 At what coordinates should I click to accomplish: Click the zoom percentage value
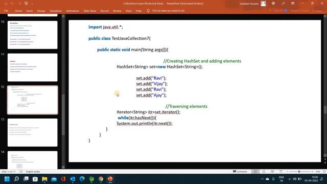318,172
